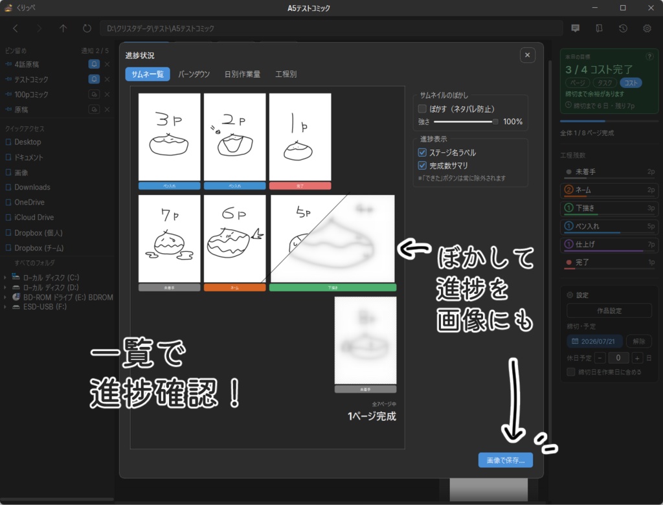Close the 進捗状況 dialog
This screenshot has width=663, height=505.
527,55
